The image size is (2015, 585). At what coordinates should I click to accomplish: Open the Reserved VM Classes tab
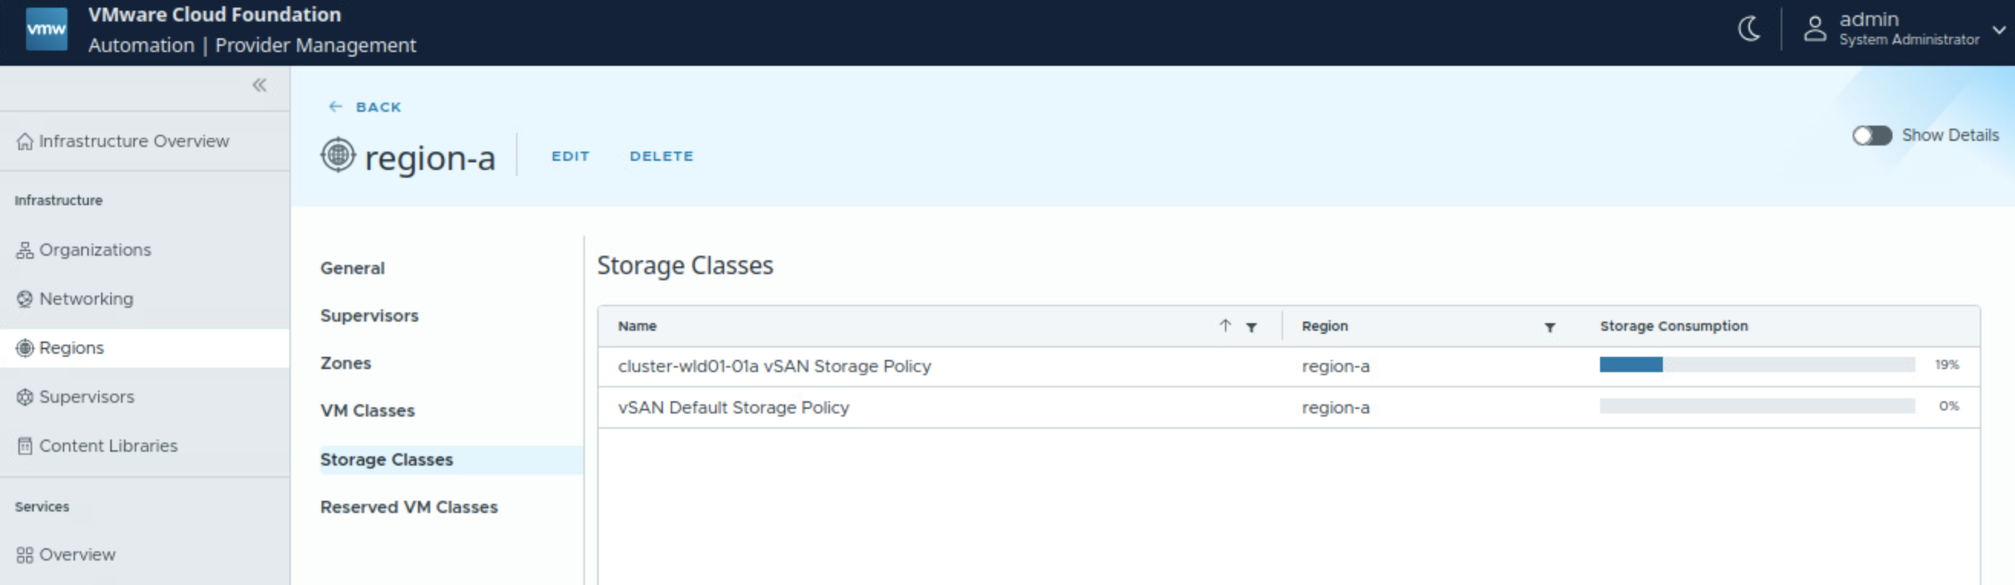(408, 507)
